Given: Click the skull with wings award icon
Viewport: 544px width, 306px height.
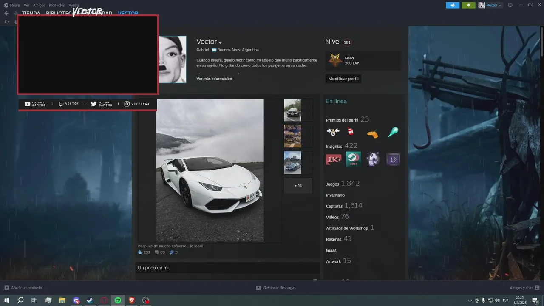Looking at the screenshot, I should (333, 132).
